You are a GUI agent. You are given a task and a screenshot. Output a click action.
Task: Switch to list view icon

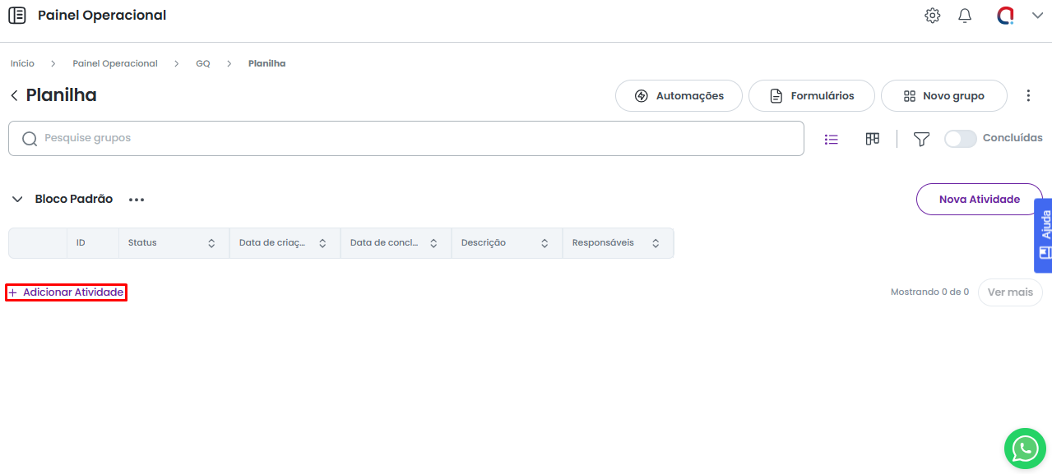click(x=832, y=140)
